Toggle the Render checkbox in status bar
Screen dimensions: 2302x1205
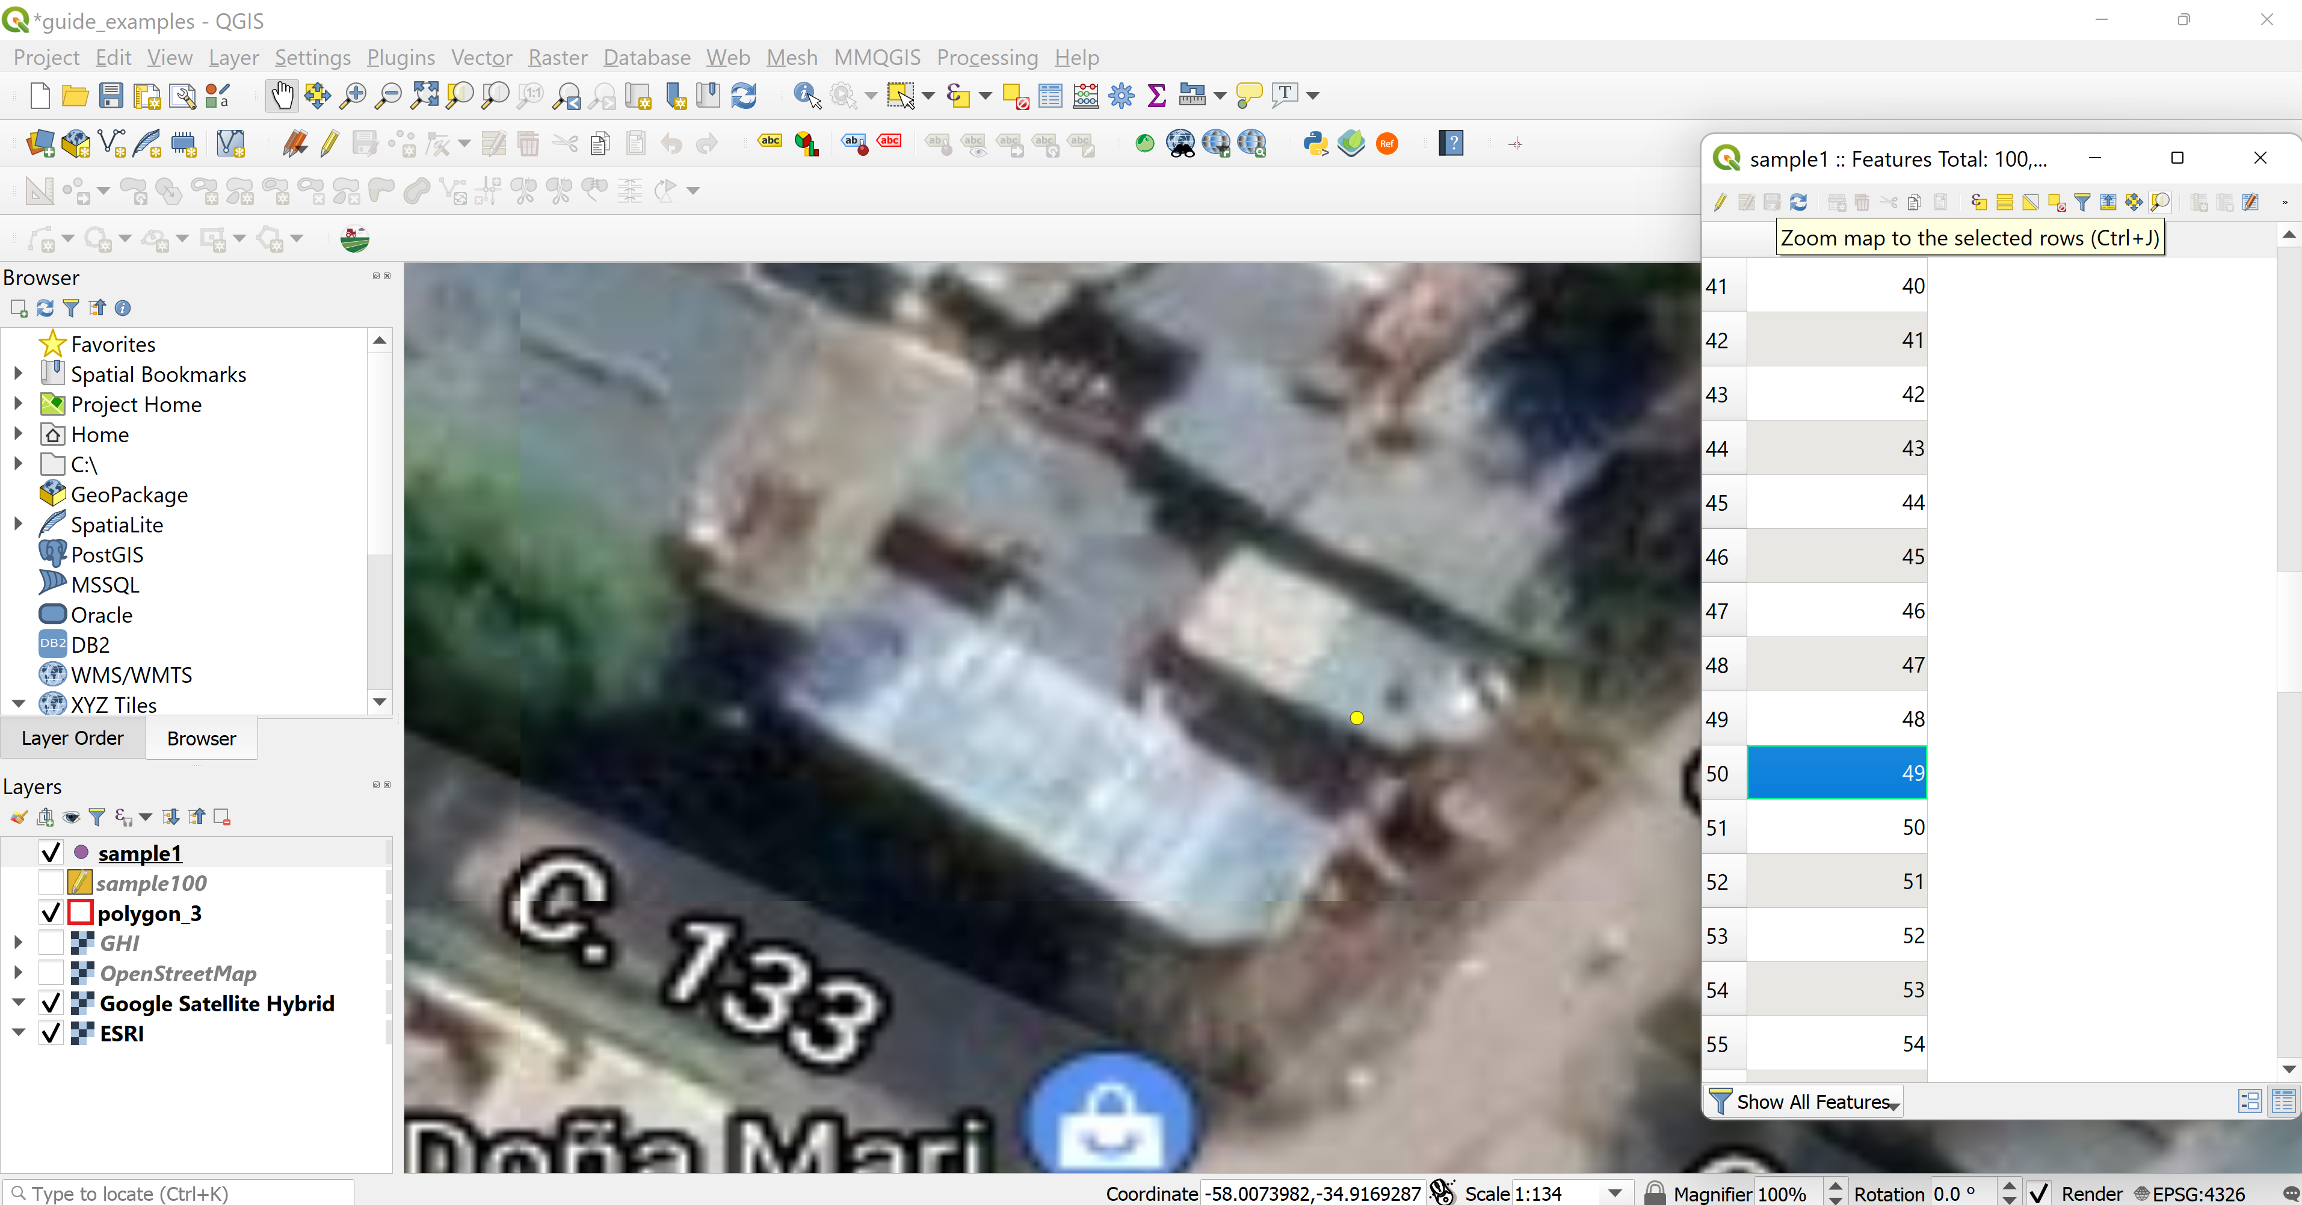(x=2038, y=1194)
